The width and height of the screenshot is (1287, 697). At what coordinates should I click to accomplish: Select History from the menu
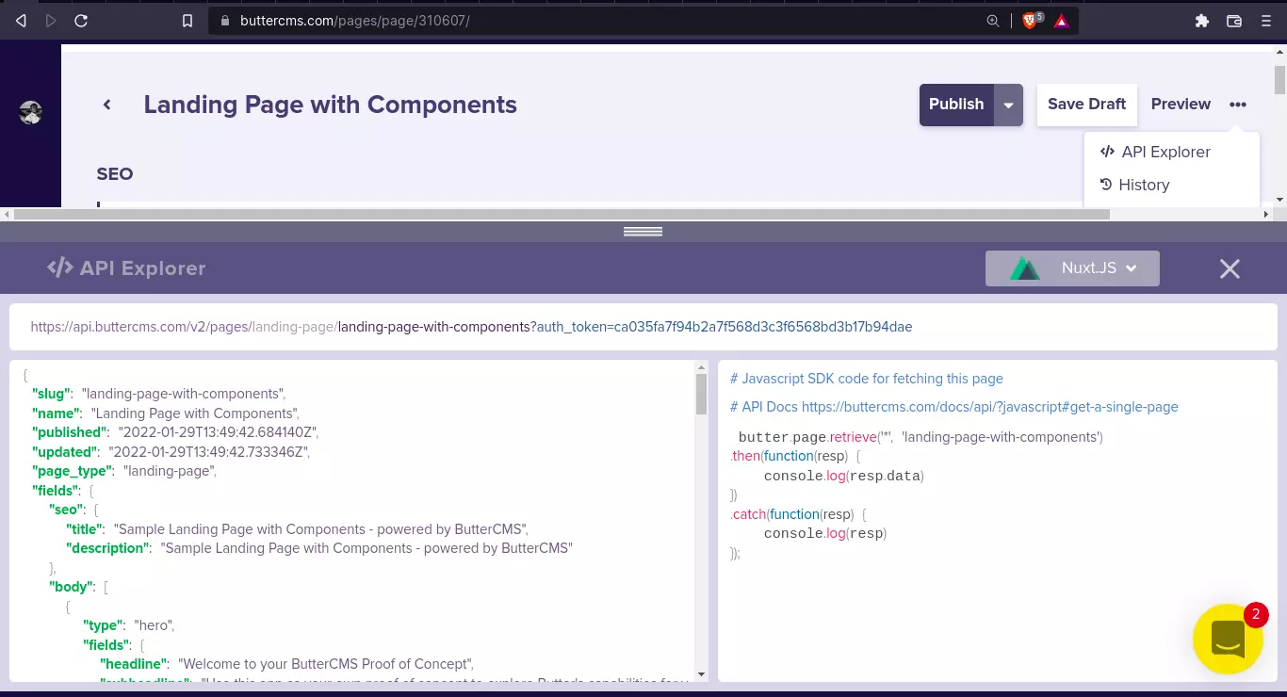[x=1135, y=185]
